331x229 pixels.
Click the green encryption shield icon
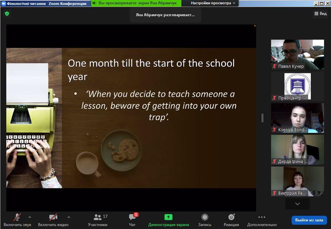[7, 14]
